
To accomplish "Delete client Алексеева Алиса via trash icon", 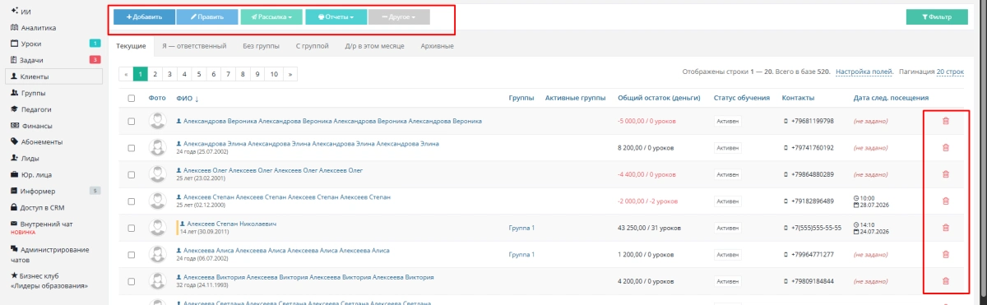I will [x=945, y=254].
